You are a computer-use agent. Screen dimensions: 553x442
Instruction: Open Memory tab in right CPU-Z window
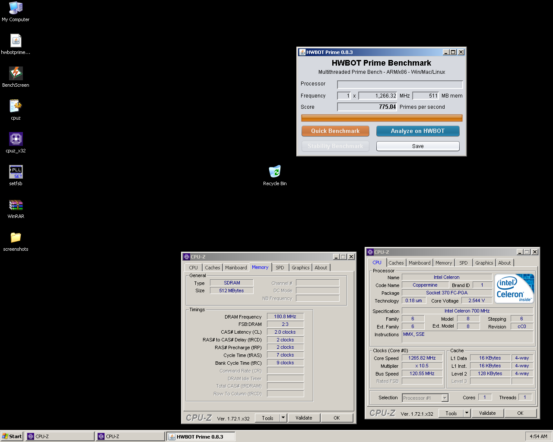(444, 263)
